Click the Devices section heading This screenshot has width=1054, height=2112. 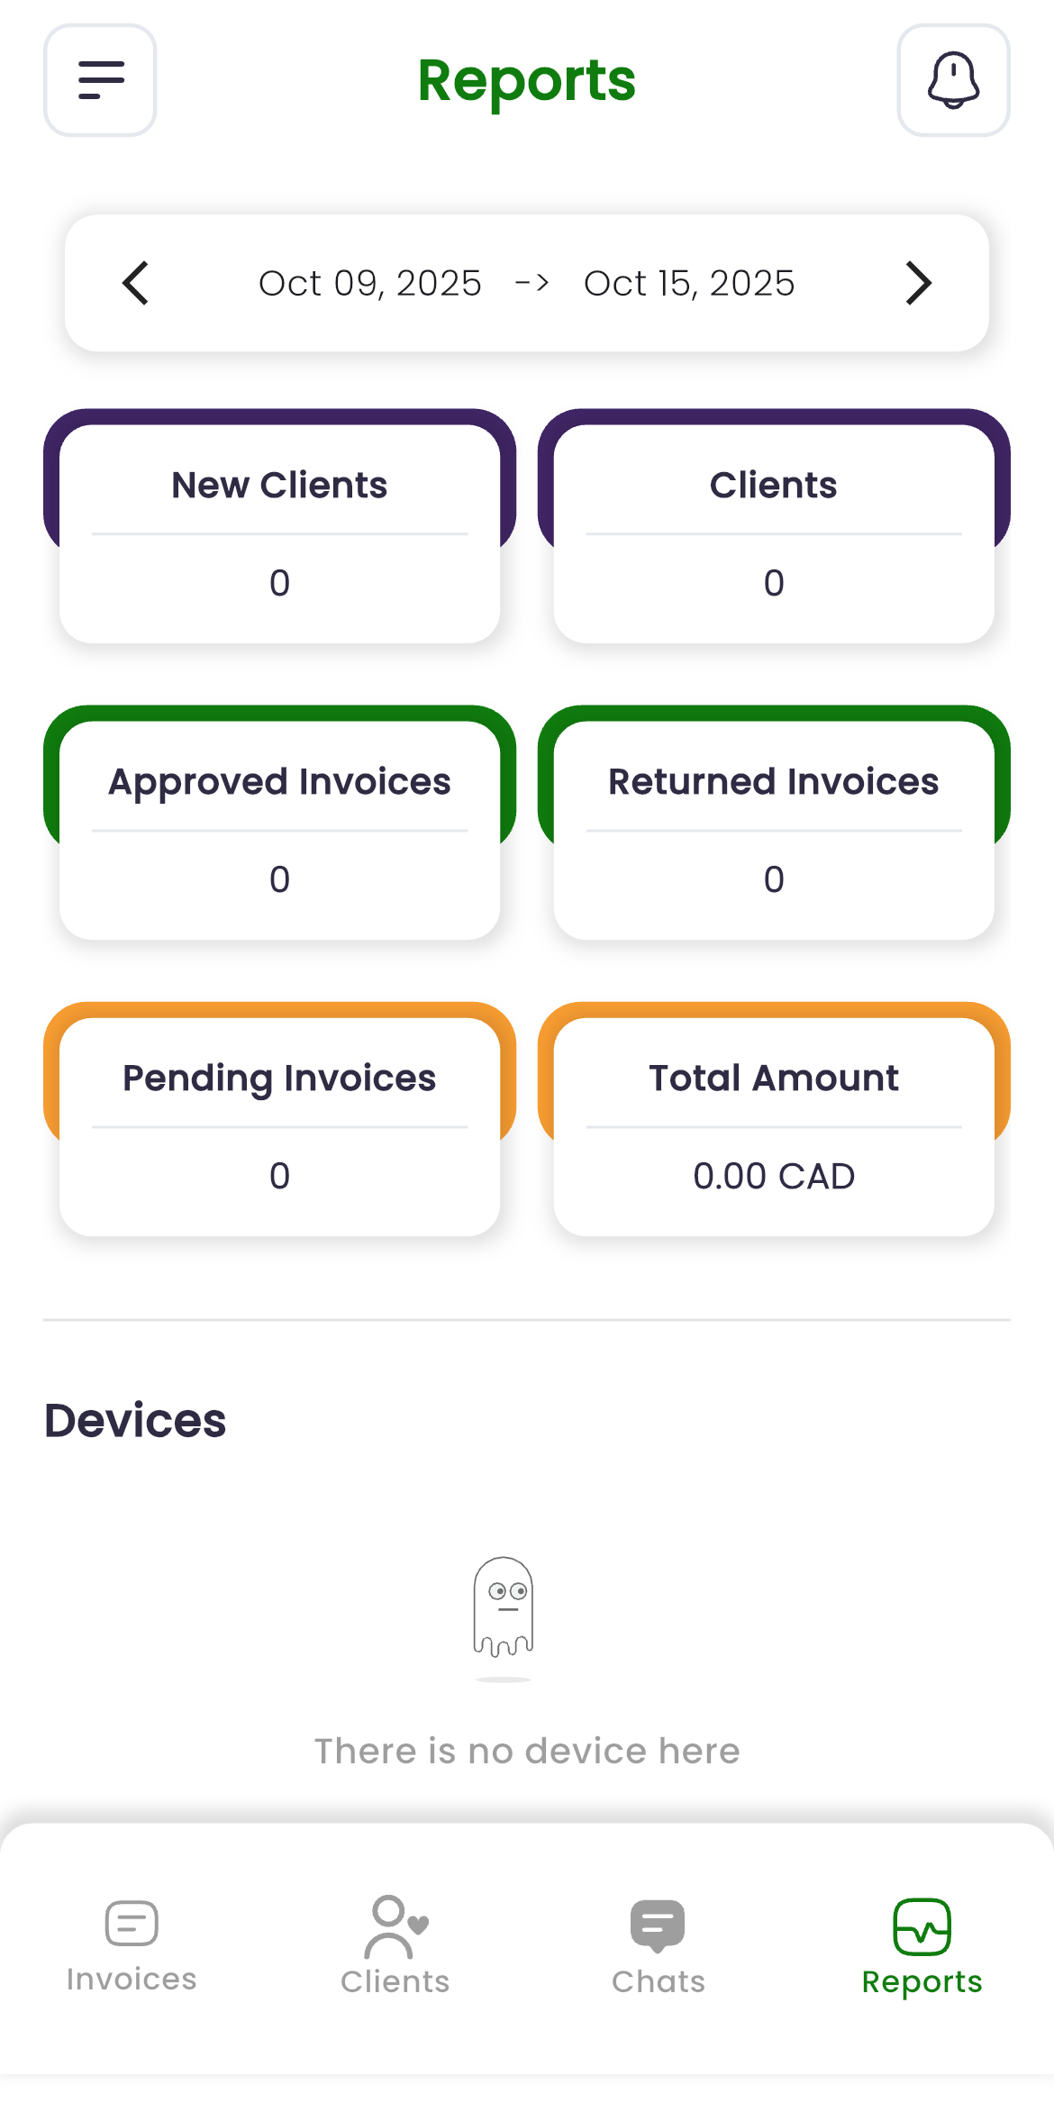point(135,1421)
